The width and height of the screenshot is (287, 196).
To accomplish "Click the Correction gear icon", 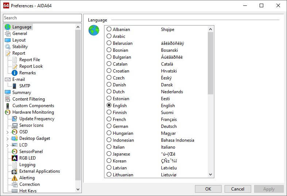I will pyautogui.click(x=15, y=184).
